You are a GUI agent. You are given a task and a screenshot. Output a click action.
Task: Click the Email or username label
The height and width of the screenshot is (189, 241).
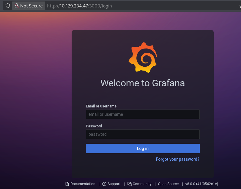coord(101,106)
